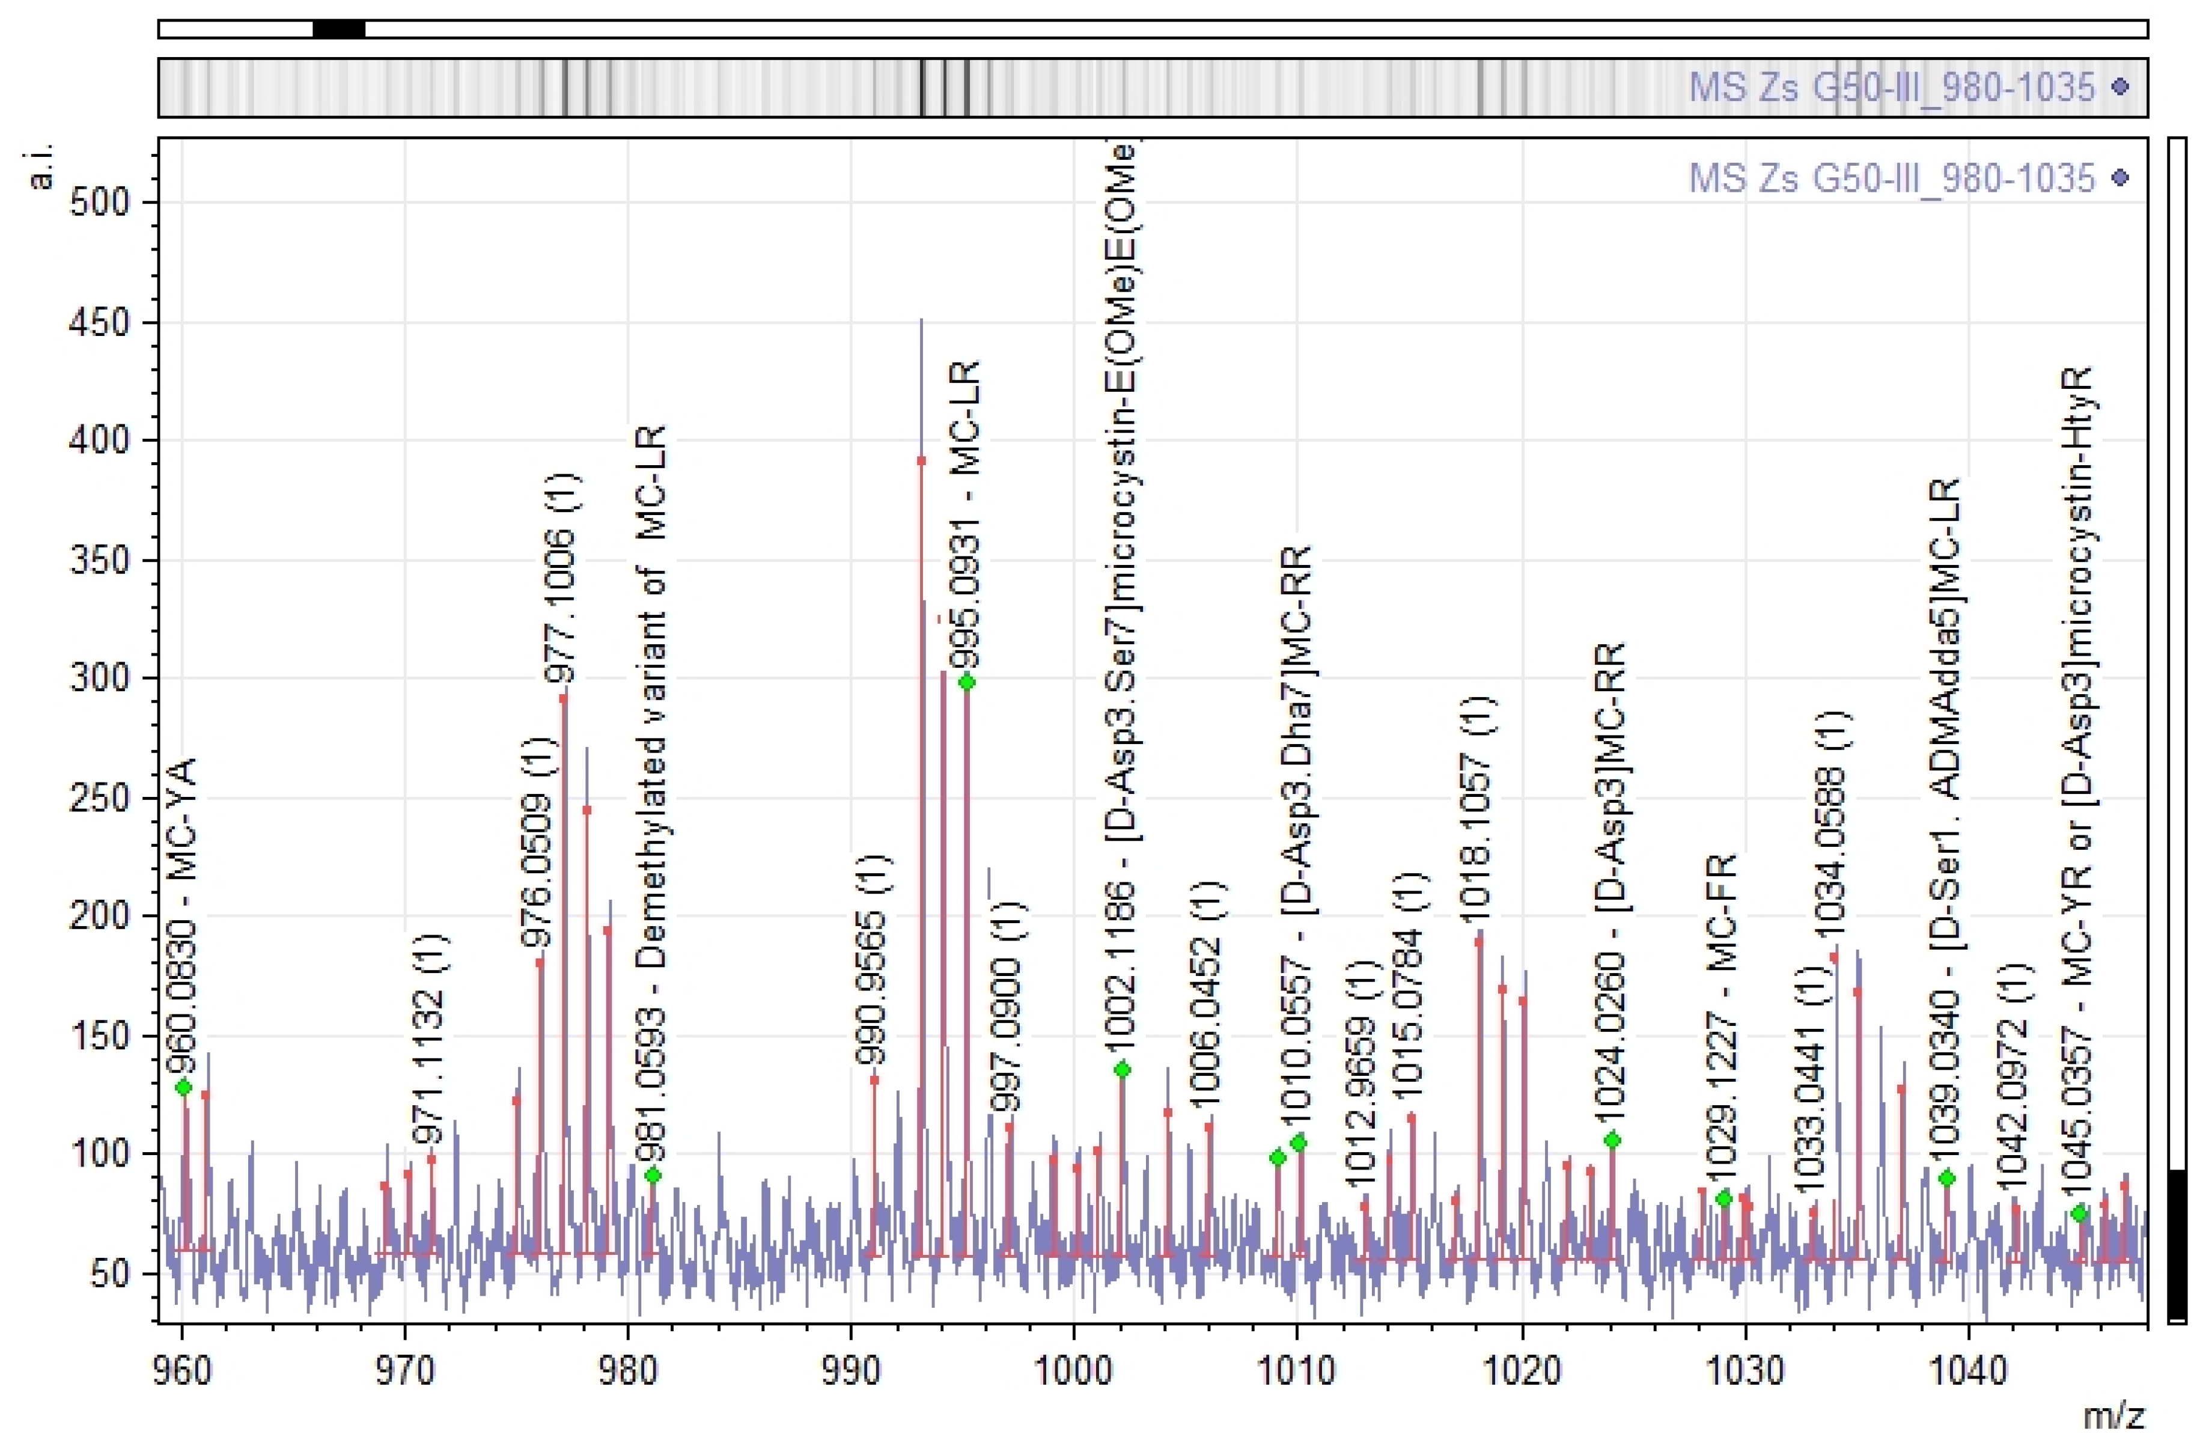Click the horizontal range bar's black thumb
Screen dimensions: 2203x1449
point(339,29)
